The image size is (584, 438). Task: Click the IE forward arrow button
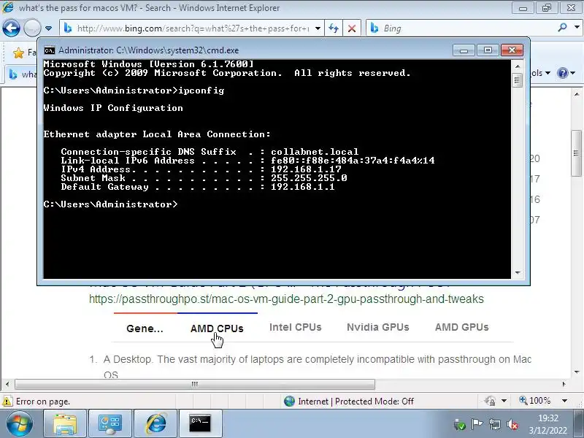32,28
